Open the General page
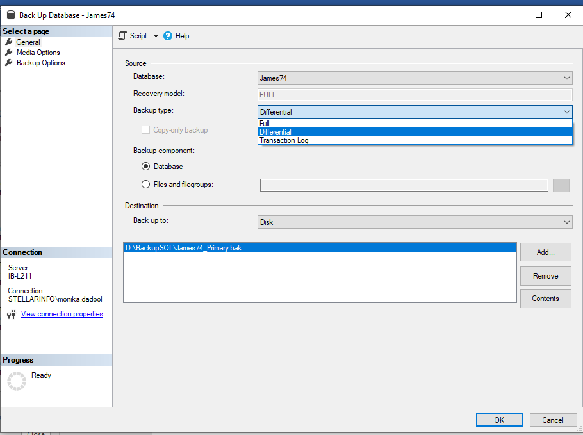Image resolution: width=583 pixels, height=435 pixels. [28, 42]
